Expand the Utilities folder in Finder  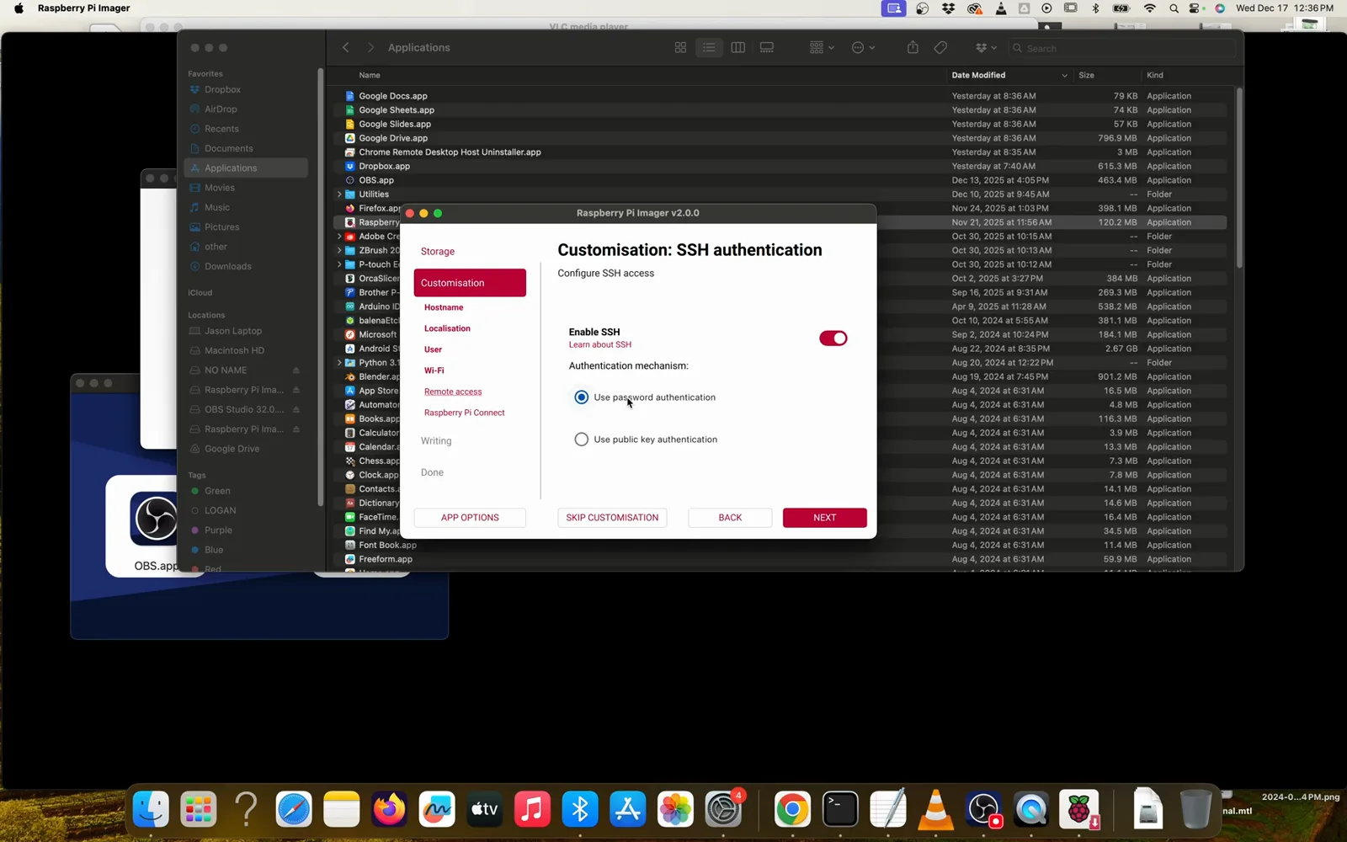click(339, 195)
